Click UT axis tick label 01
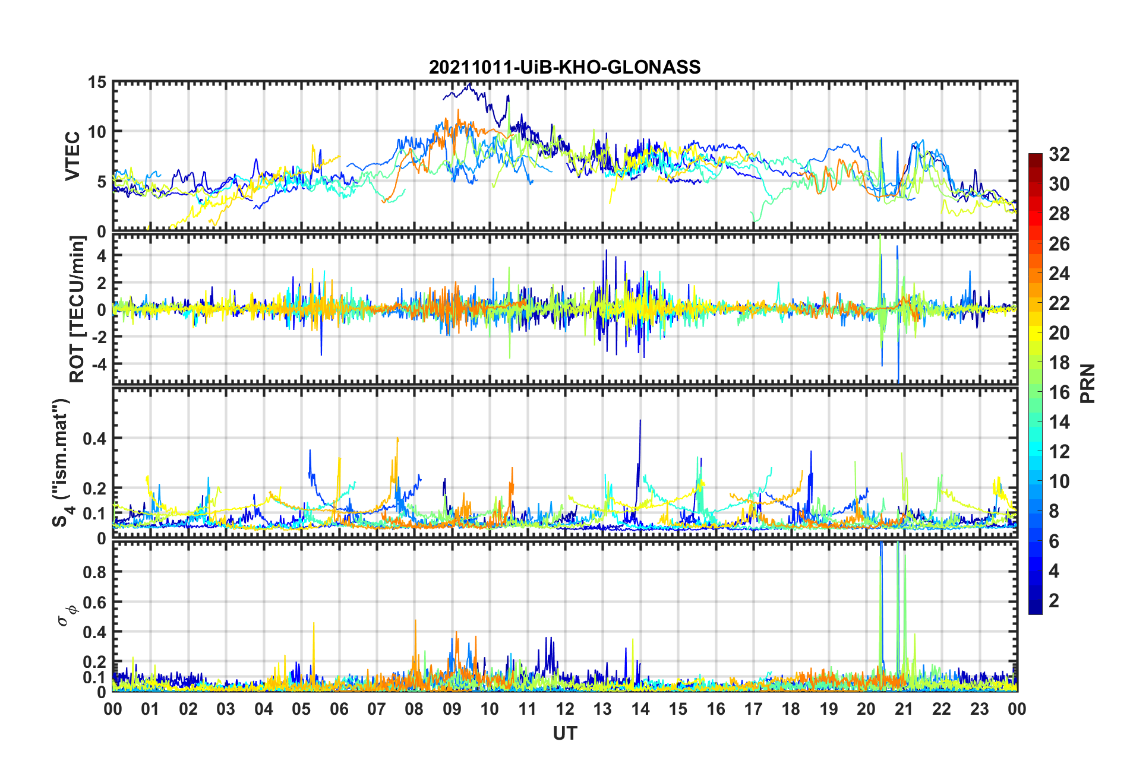The height and width of the screenshot is (767, 1130). pyautogui.click(x=150, y=709)
